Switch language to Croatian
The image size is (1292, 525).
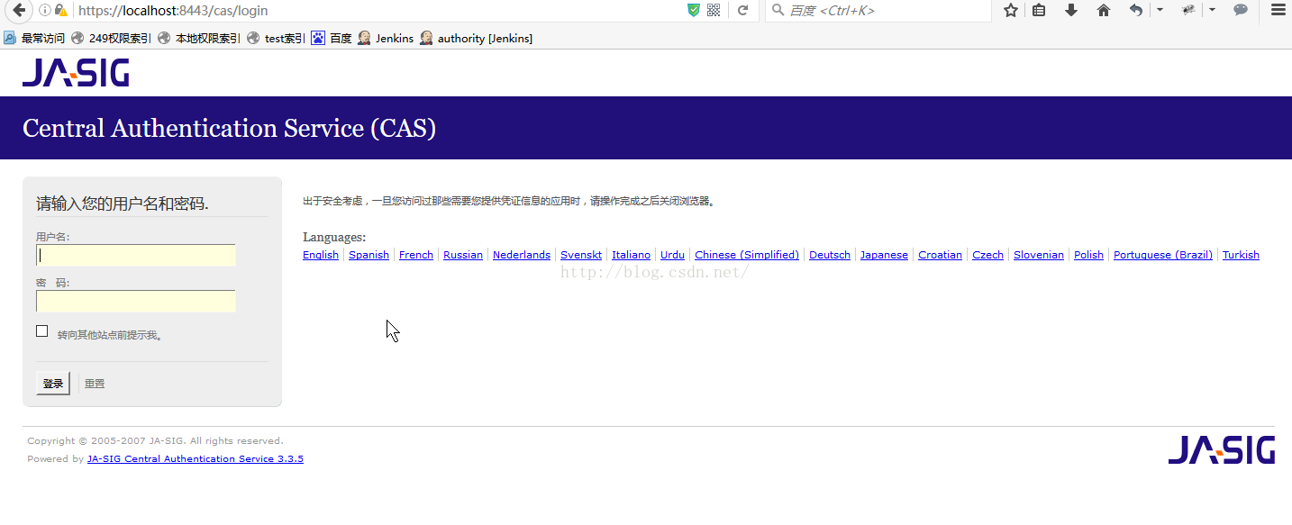tap(940, 255)
